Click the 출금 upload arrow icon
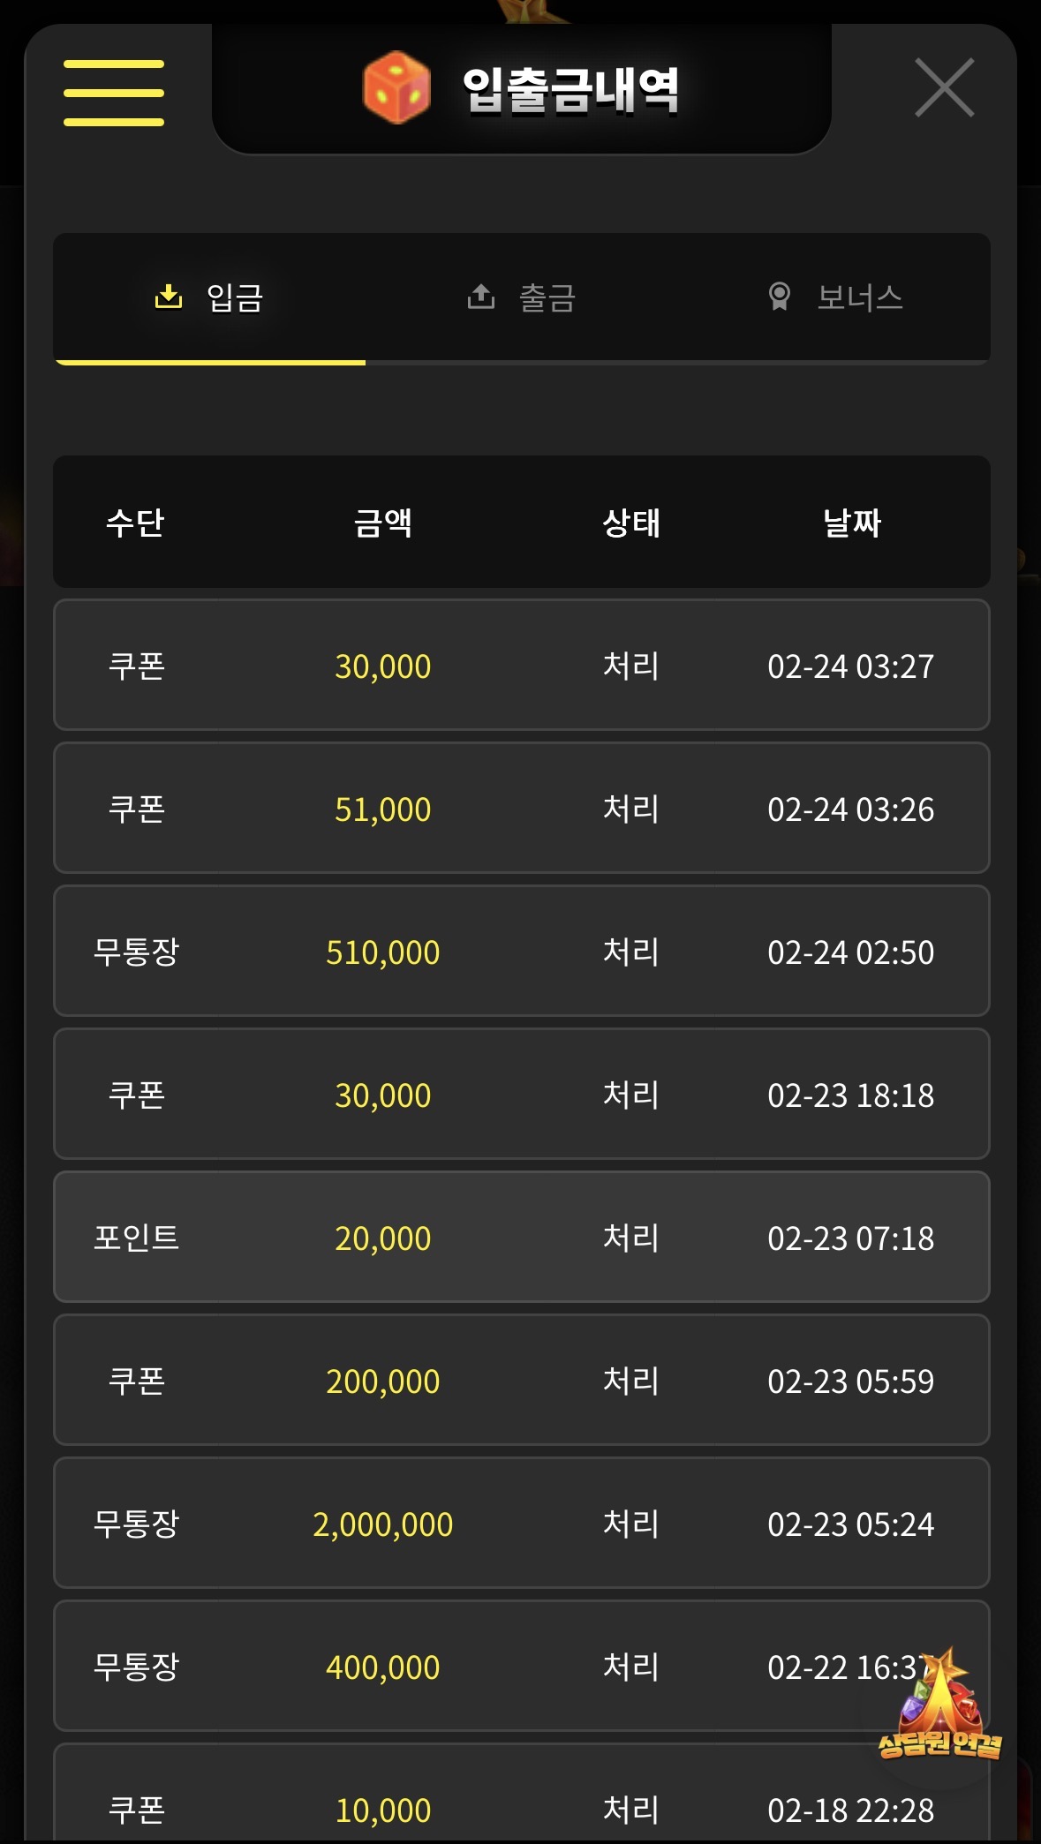The width and height of the screenshot is (1041, 1844). point(480,297)
